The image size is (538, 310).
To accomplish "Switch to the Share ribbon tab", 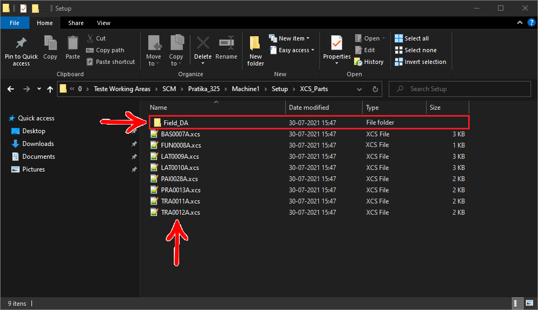I will pyautogui.click(x=76, y=23).
